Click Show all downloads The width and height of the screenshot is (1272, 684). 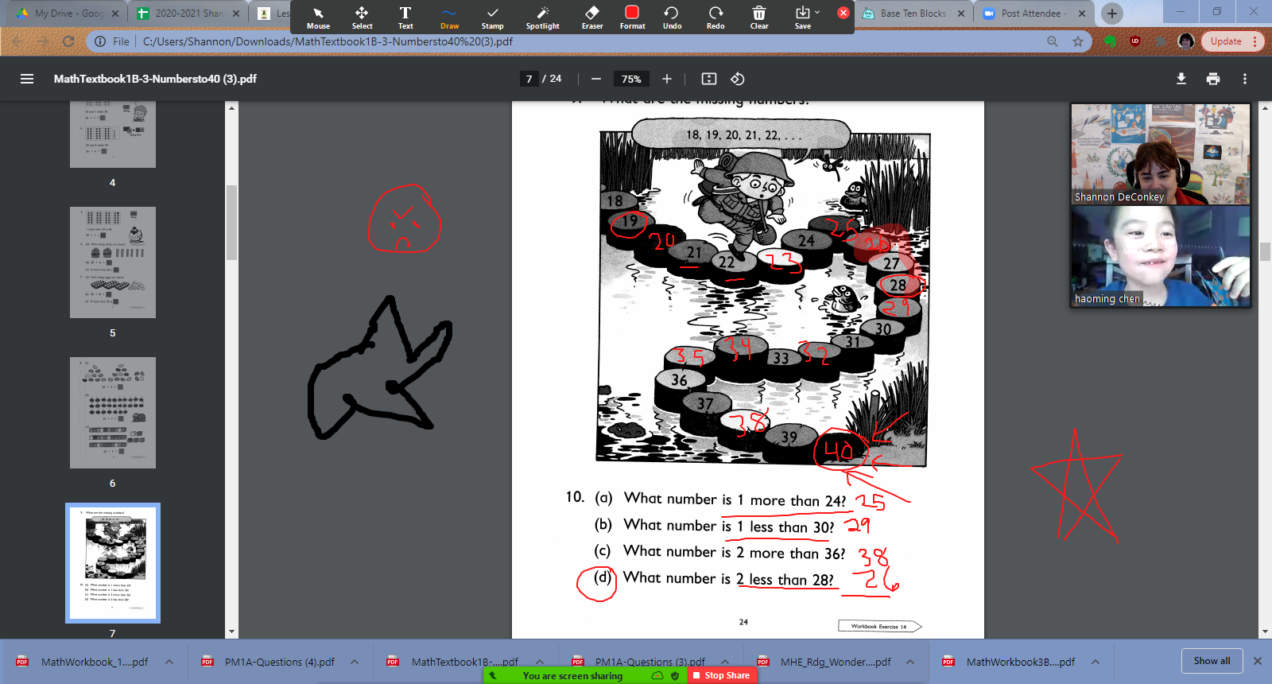click(x=1212, y=661)
